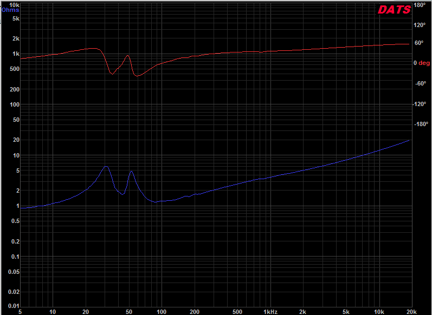
Task: Select the 1kHz frequency axis label
Action: [x=270, y=312]
